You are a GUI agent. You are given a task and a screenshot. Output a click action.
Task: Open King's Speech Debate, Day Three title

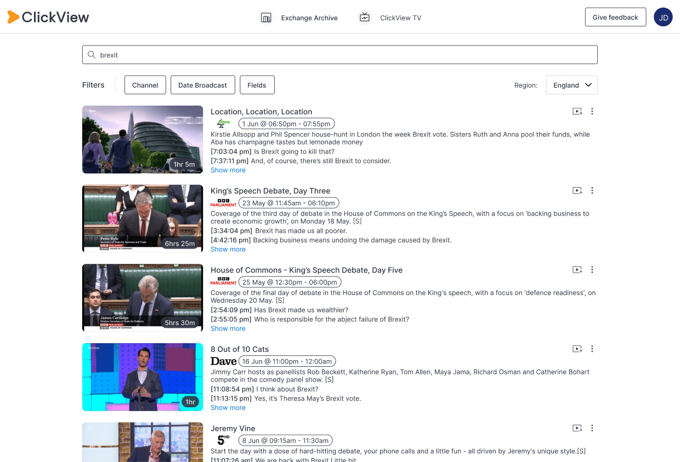pyautogui.click(x=270, y=191)
